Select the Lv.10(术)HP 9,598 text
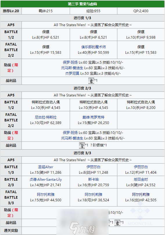Image resolution: width=165 pixels, height=235 pixels. click(141, 37)
